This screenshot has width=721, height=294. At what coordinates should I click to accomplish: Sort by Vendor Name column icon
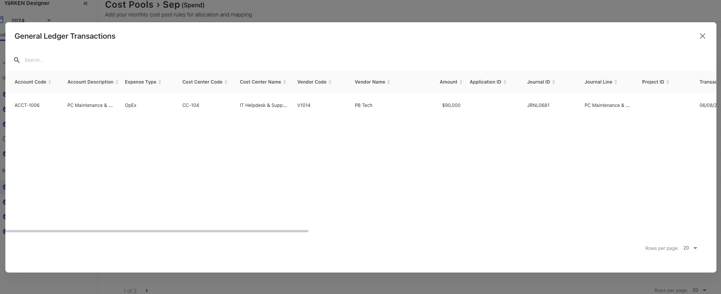click(389, 82)
